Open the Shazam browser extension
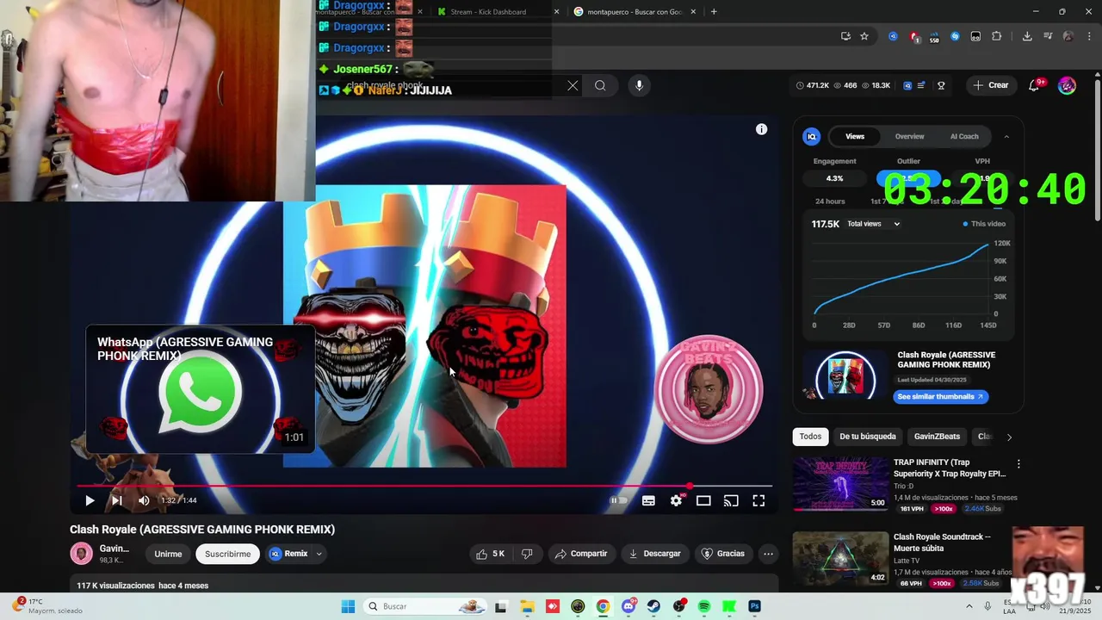Screen dimensions: 1102x620 coord(955,36)
